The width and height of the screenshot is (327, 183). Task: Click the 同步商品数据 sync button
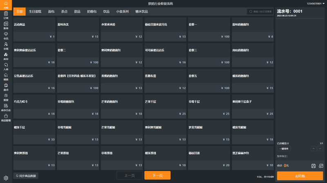(x=26, y=176)
